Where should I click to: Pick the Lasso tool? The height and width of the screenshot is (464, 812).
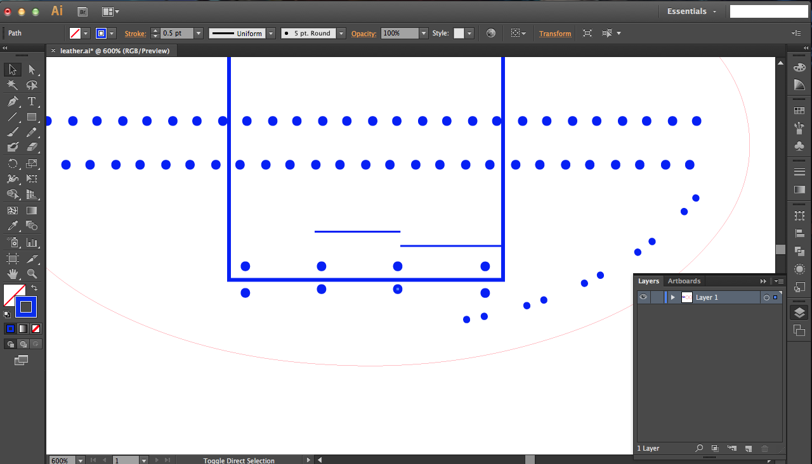click(x=32, y=86)
